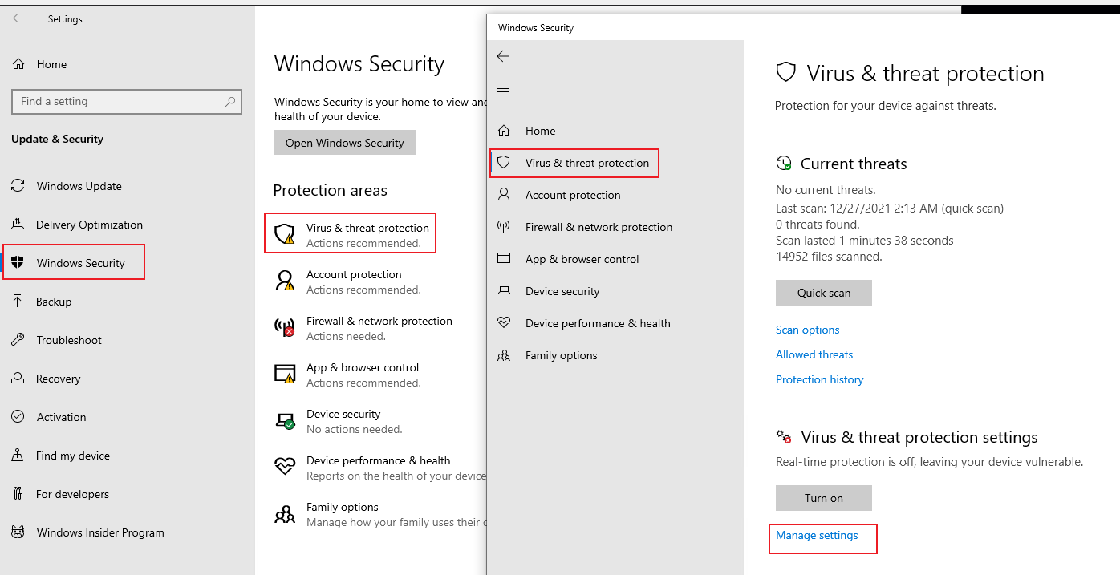1120x575 pixels.
Task: Click the Family options icon
Action: 503,355
